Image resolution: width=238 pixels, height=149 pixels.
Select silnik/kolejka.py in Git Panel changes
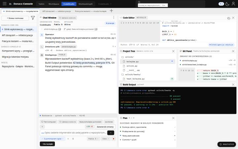(208, 61)
